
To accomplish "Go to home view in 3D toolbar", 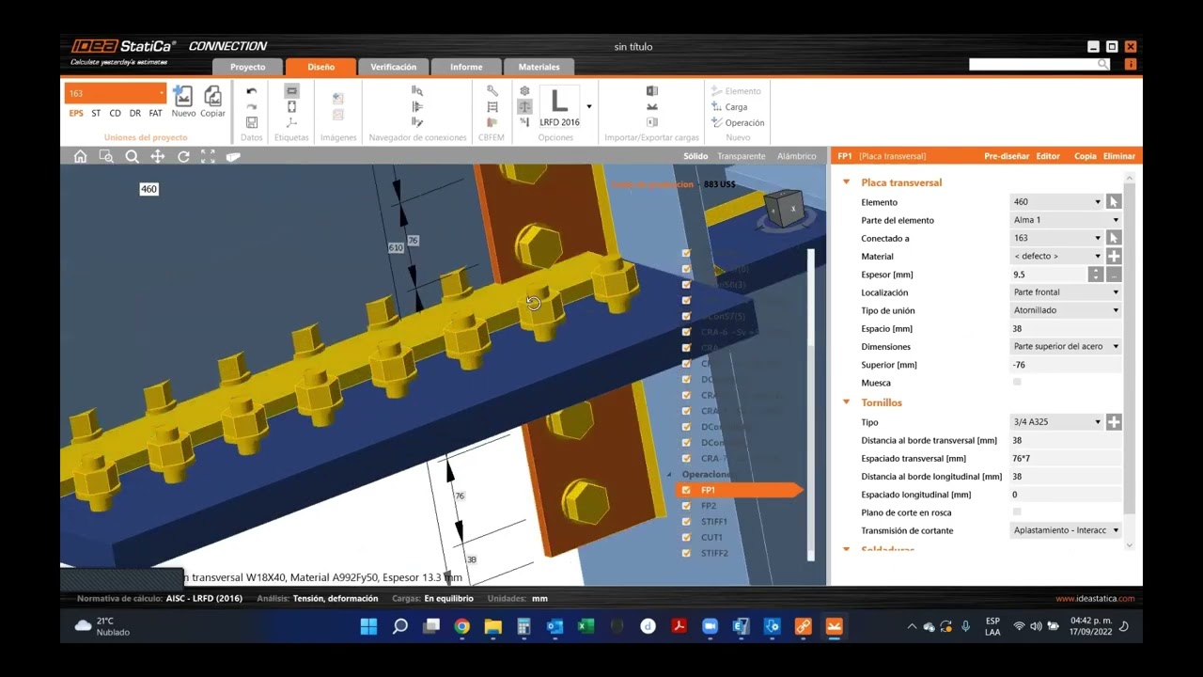I will click(x=80, y=156).
